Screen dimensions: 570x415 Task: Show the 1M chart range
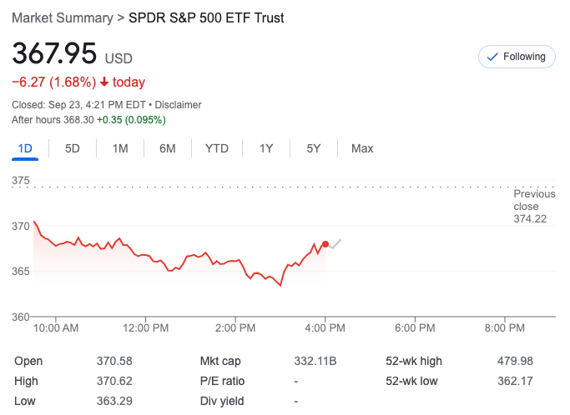[120, 148]
